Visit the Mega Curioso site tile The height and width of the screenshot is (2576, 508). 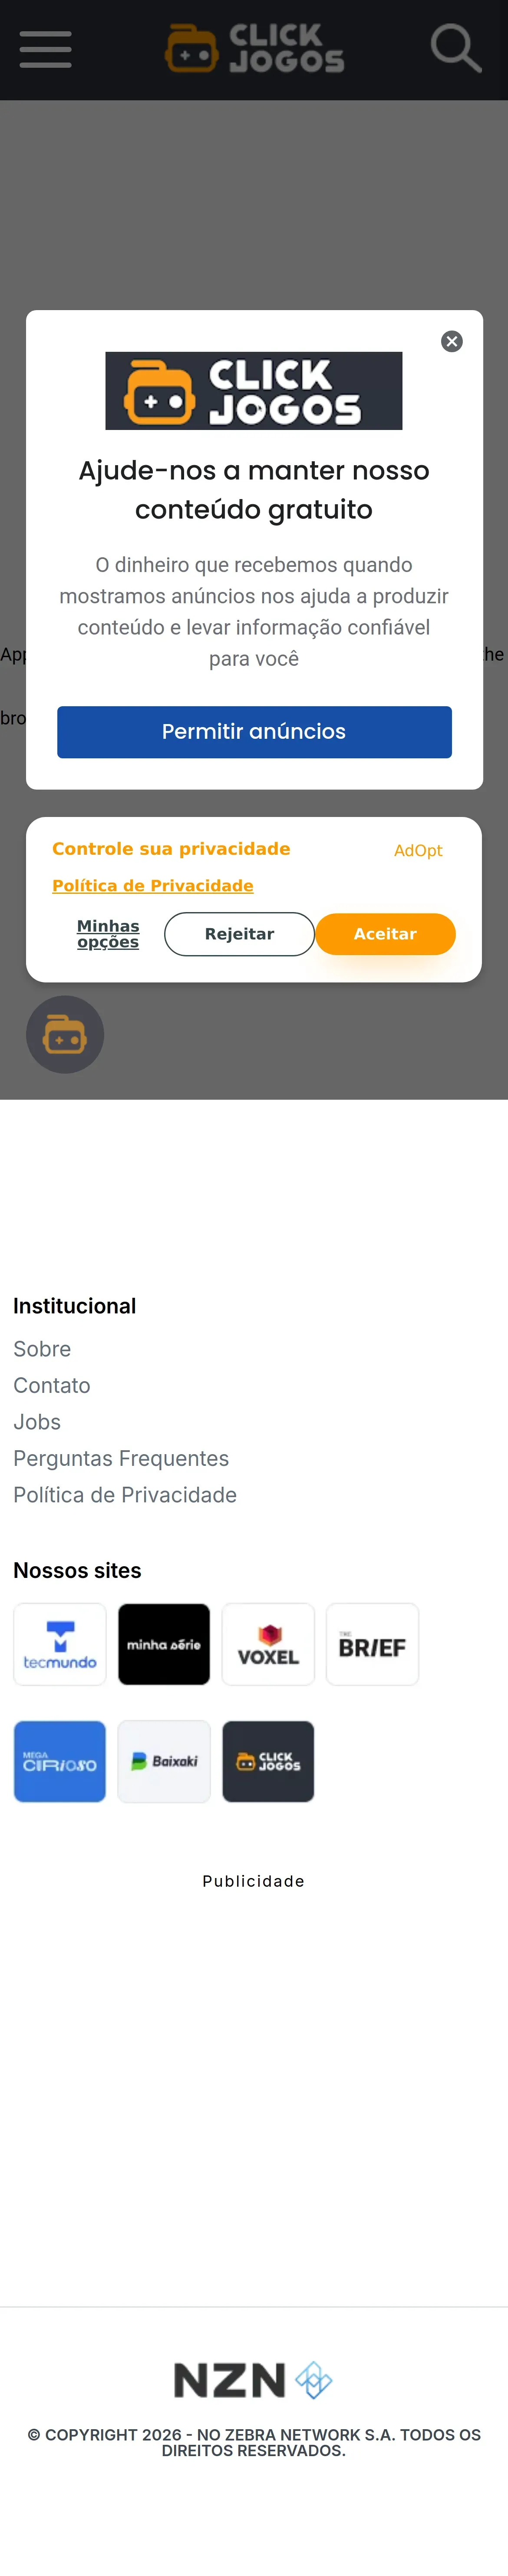[60, 1762]
